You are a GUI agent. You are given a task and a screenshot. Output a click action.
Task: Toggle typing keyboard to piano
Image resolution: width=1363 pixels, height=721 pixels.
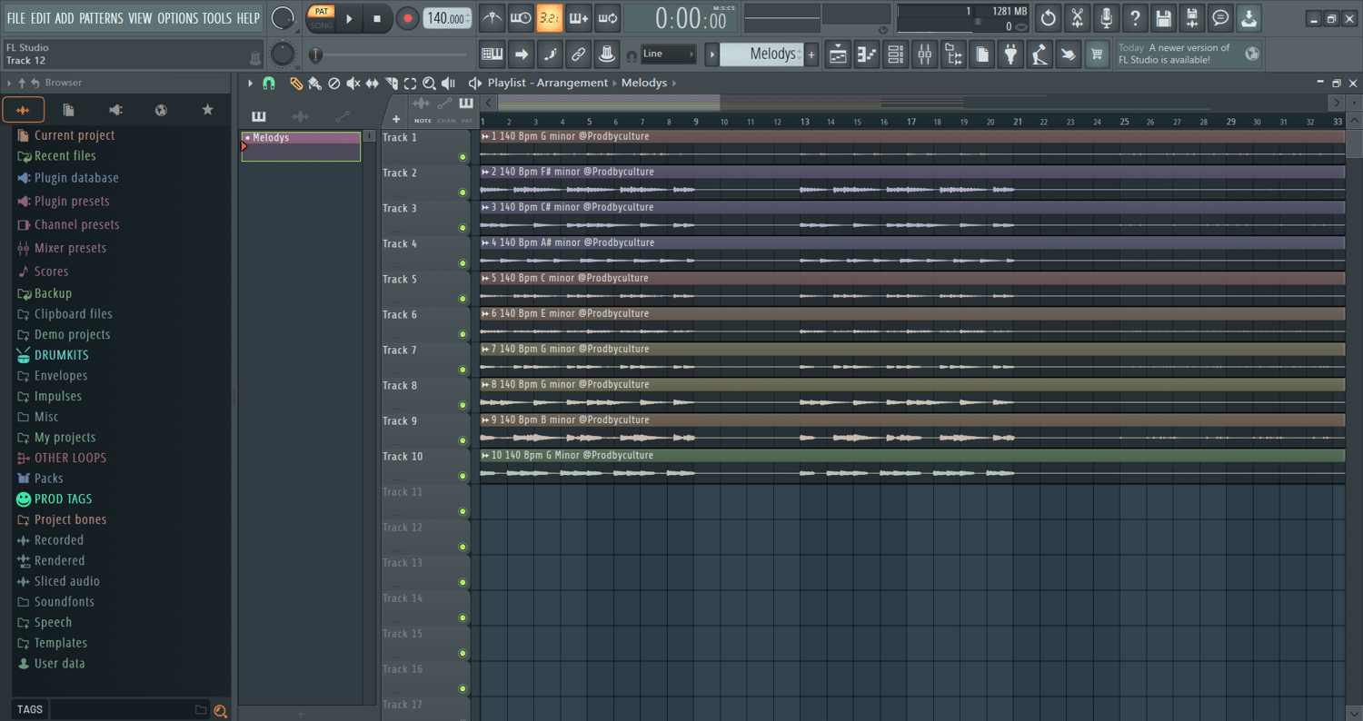492,54
